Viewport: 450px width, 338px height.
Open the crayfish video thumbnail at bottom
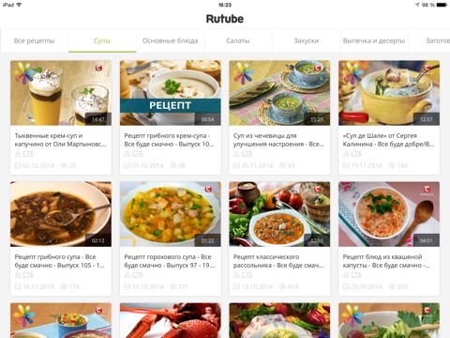tap(171, 320)
